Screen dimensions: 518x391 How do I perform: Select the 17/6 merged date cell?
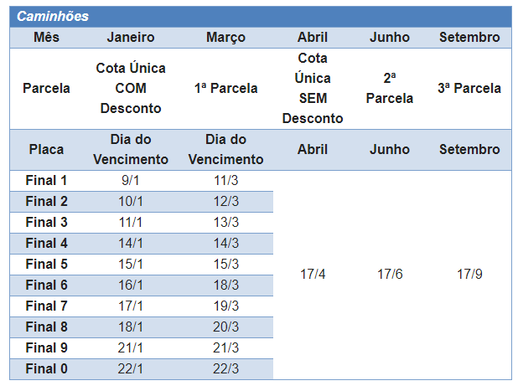(390, 275)
